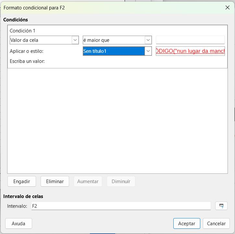Close the Formato condicional dialog
The image size is (235, 234).
tap(227, 8)
